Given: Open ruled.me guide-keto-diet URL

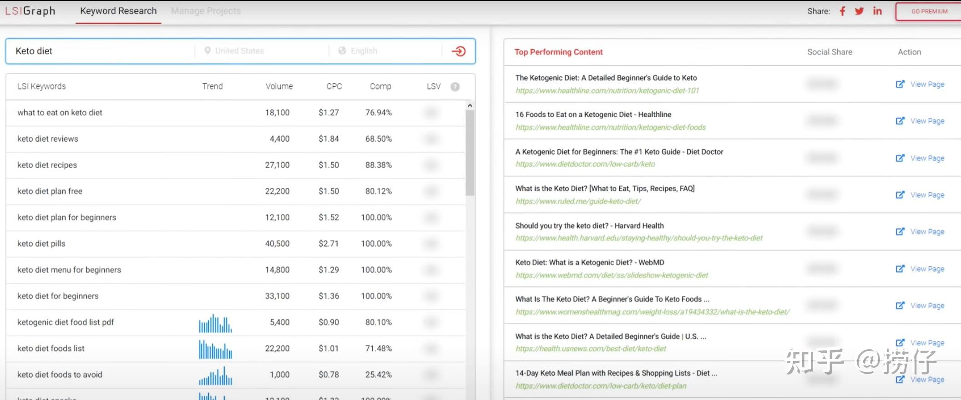Looking at the screenshot, I should (x=578, y=201).
